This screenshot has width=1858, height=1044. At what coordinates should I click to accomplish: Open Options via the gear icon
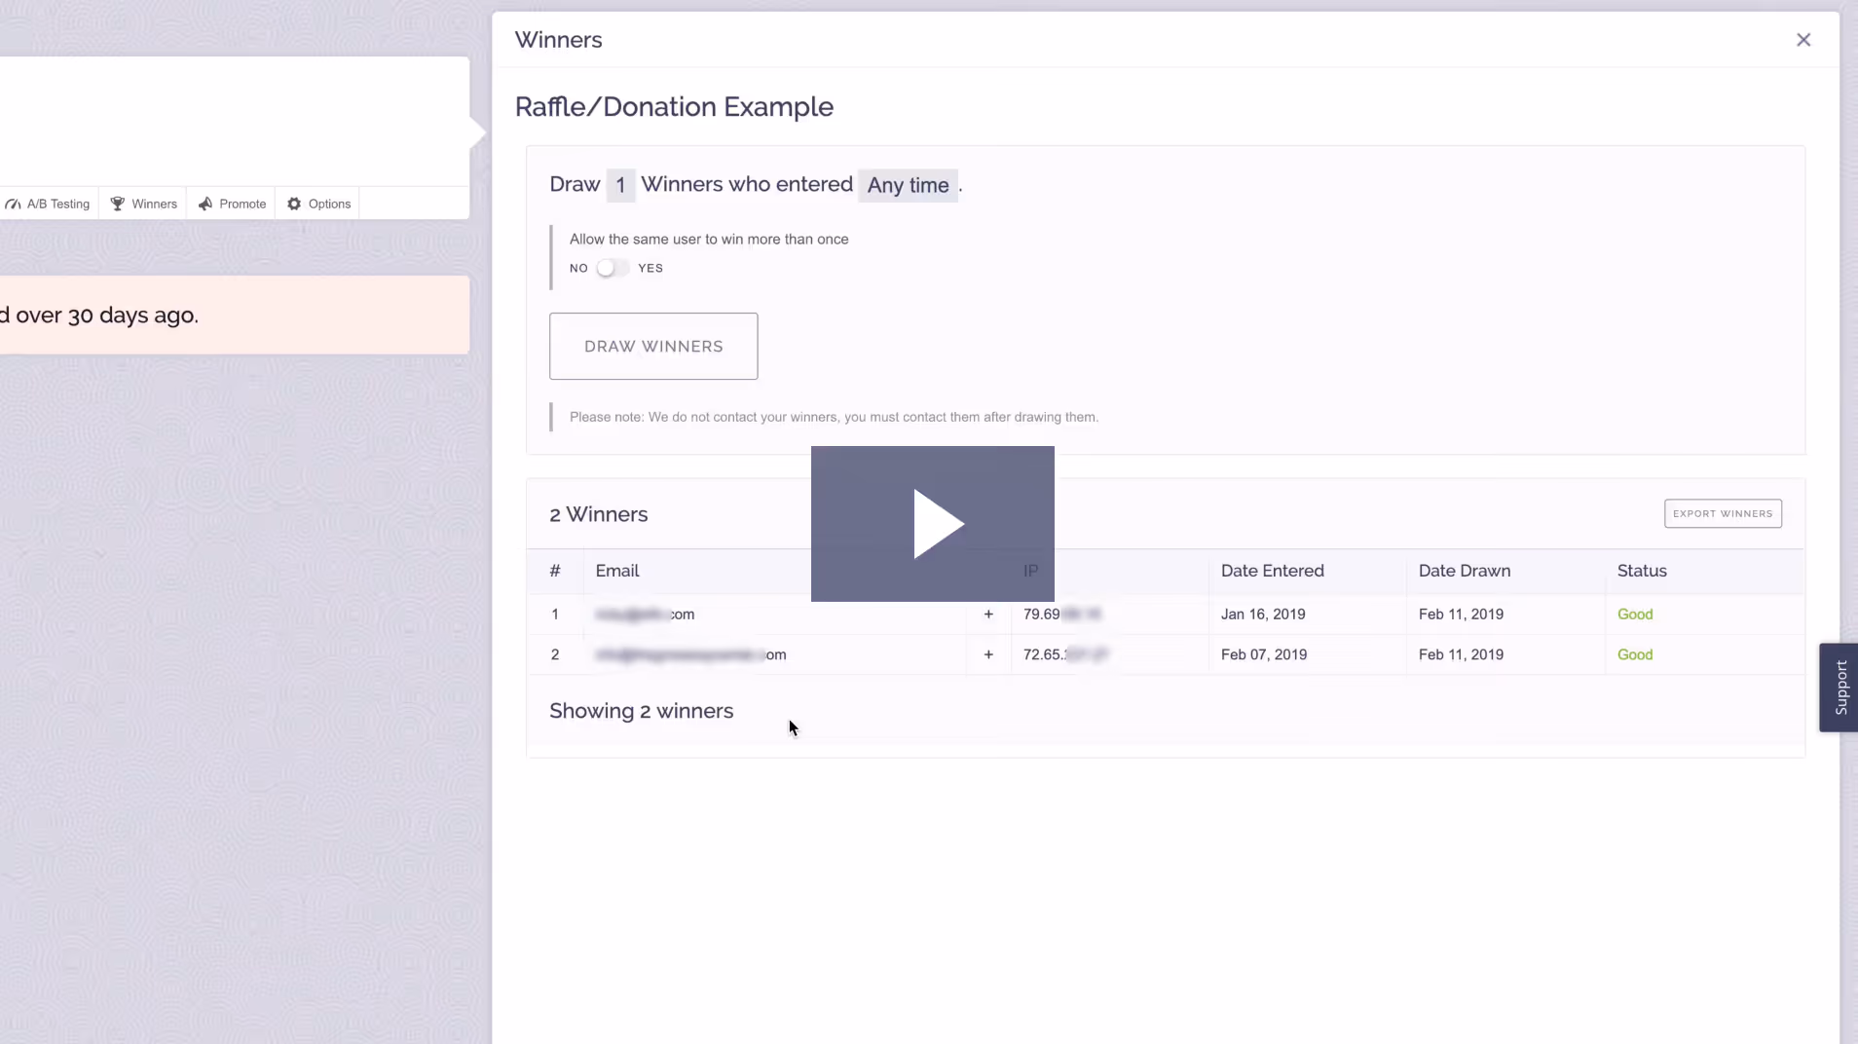(x=293, y=204)
